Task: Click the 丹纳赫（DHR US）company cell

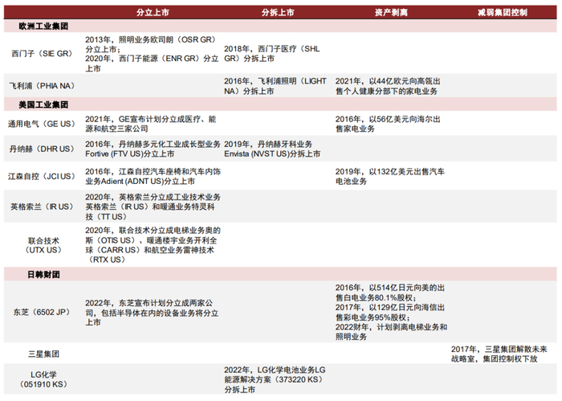Action: (x=42, y=149)
